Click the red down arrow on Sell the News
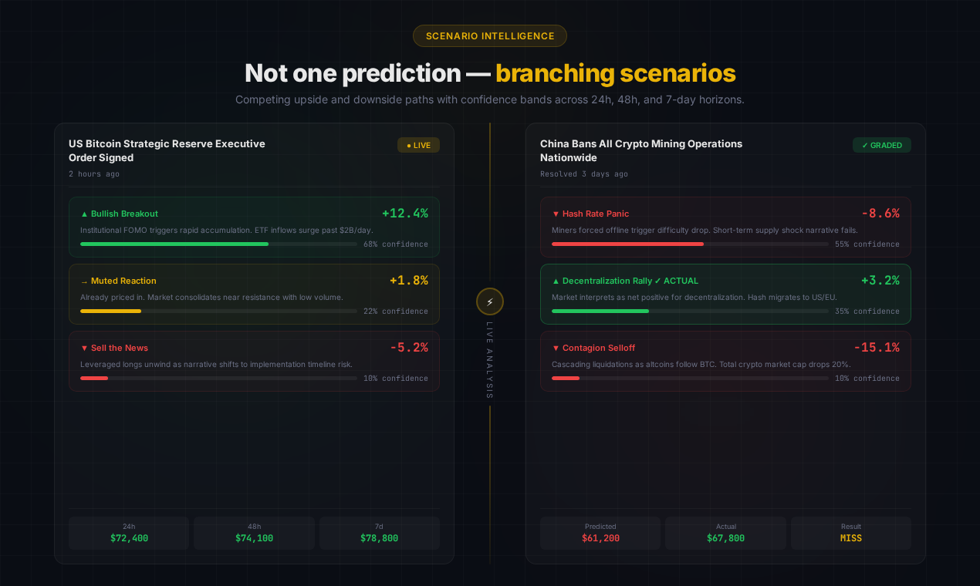 [83, 348]
